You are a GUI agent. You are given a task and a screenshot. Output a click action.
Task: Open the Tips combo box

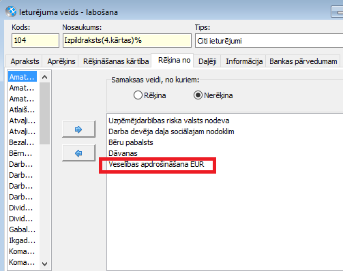[x=269, y=41]
